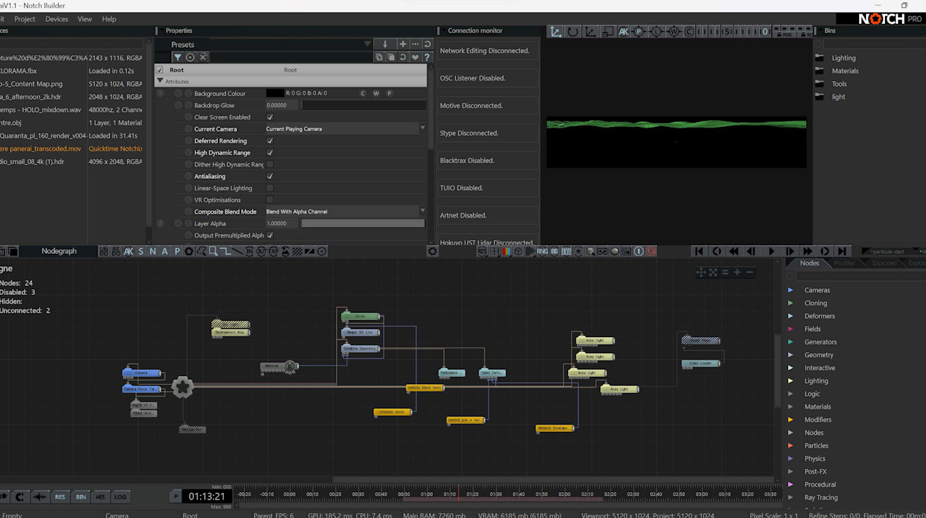The height and width of the screenshot is (518, 926).
Task: Click the filter funnel icon in Properties
Action: point(178,57)
